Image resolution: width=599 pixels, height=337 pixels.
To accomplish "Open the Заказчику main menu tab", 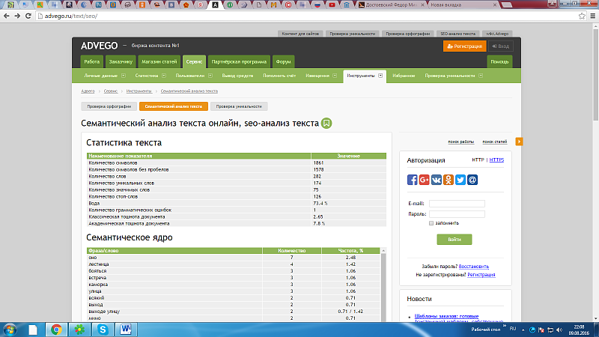I will [x=121, y=61].
